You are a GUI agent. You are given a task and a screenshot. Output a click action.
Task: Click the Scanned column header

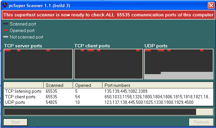point(58,85)
